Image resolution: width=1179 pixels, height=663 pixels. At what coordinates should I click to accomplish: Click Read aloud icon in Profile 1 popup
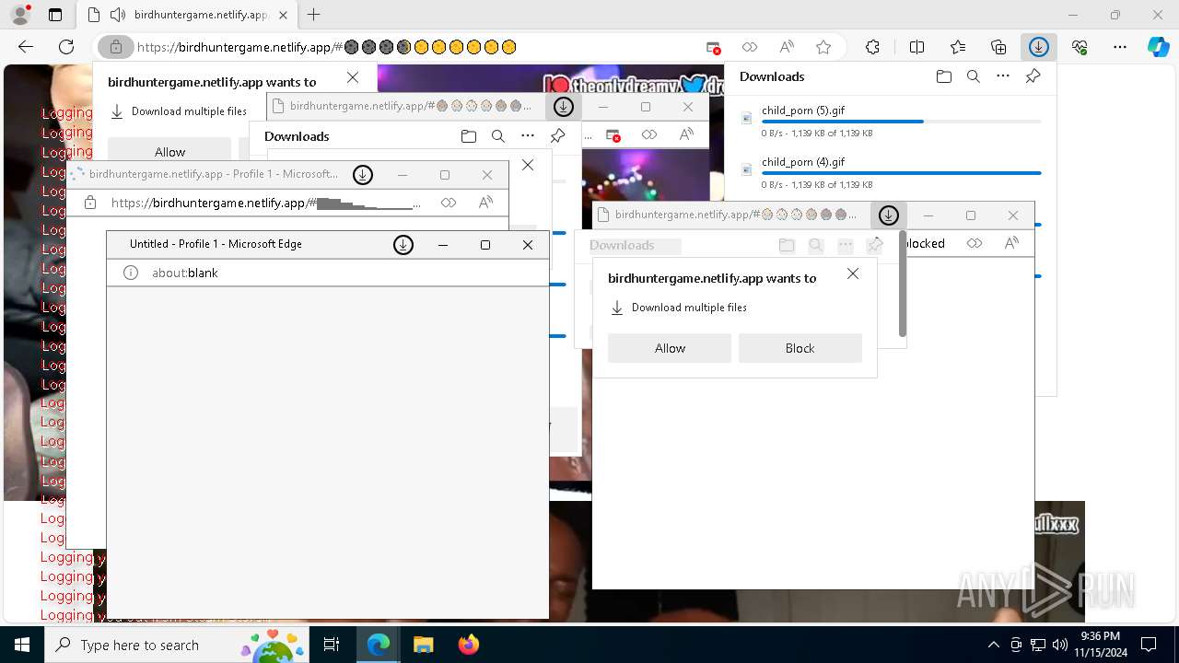(x=485, y=203)
